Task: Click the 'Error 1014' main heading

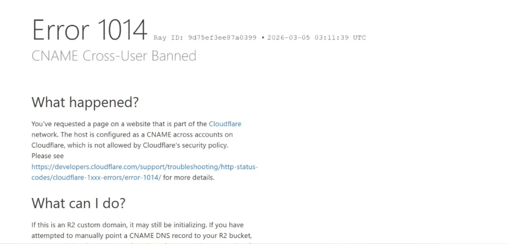Action: (x=90, y=30)
